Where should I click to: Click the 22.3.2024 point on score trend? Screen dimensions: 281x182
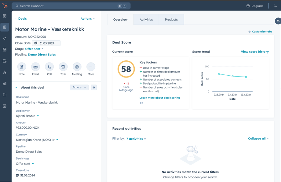219,74
